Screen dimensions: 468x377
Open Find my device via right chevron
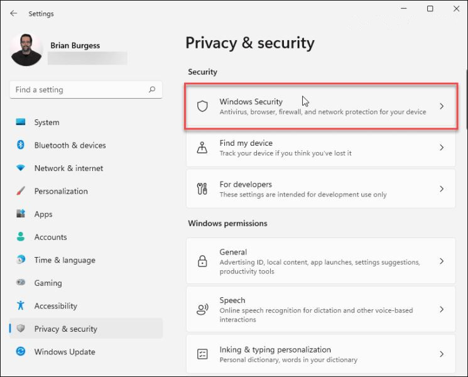click(442, 148)
